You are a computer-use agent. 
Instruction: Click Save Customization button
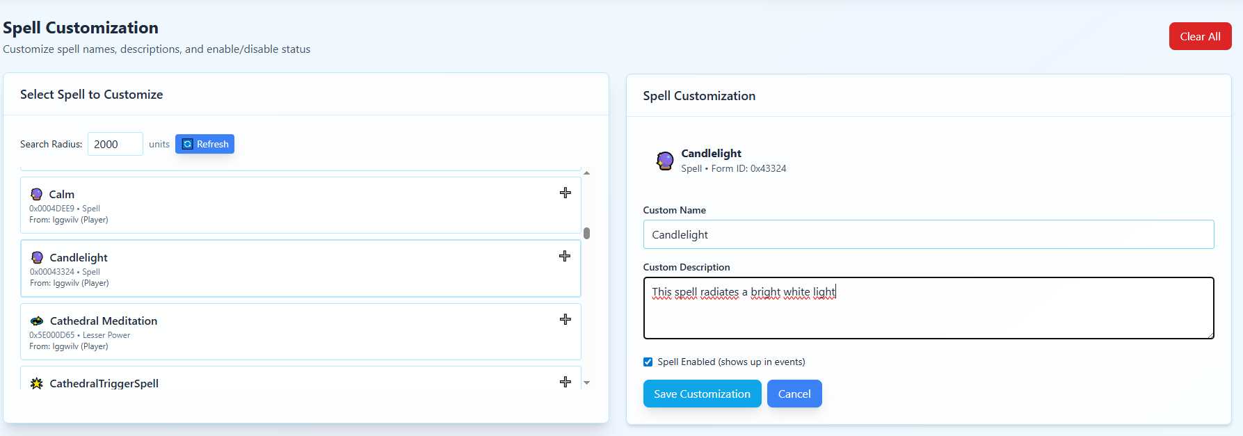702,394
